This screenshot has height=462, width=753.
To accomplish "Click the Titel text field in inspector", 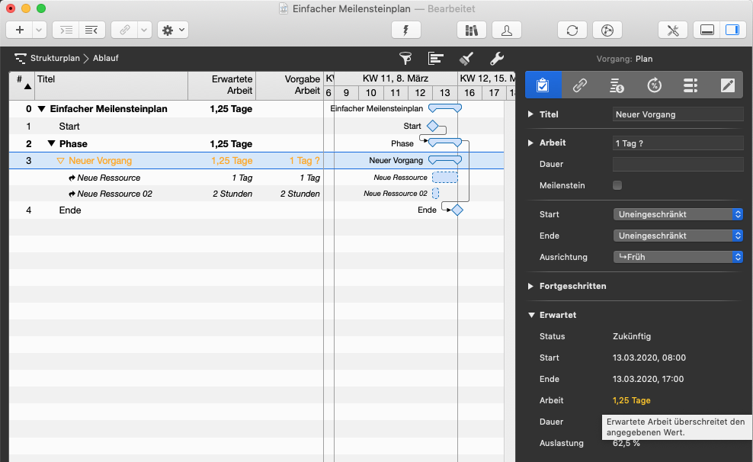I will pyautogui.click(x=678, y=114).
